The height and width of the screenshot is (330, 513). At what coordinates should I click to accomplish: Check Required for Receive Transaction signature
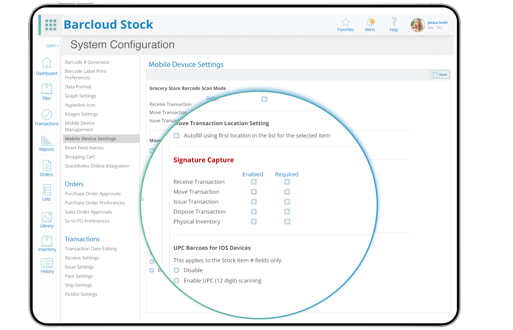point(287,182)
